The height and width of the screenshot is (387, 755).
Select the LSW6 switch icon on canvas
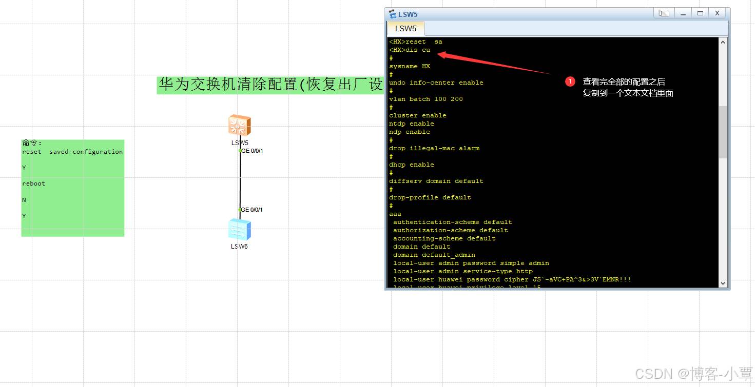[x=240, y=229]
